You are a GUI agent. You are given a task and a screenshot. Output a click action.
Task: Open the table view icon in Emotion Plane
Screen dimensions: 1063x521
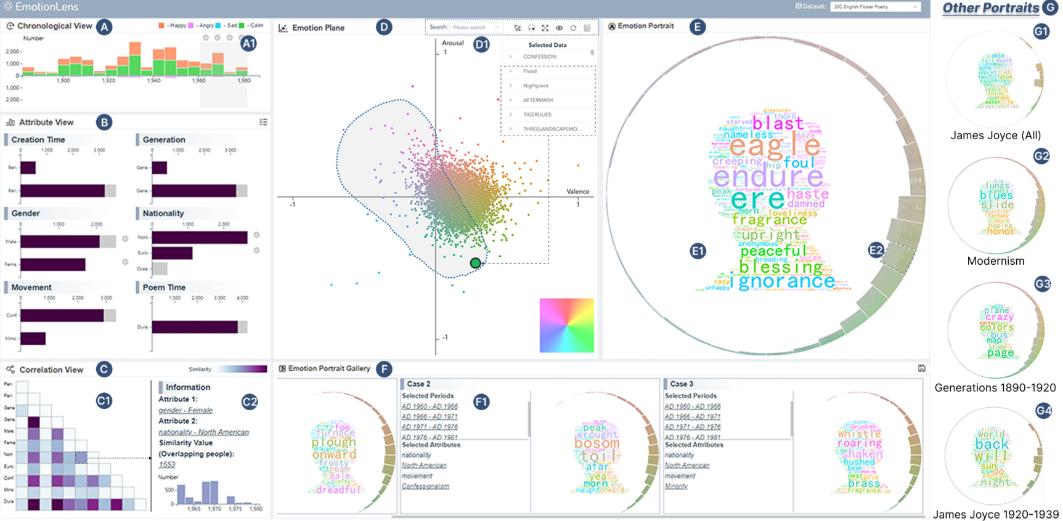click(587, 28)
